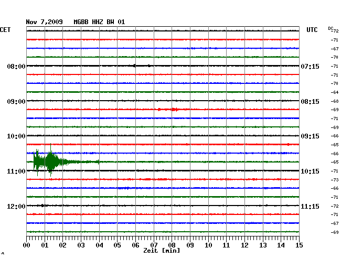Click the '02' minute axis label
Image resolution: width=341 pixels, height=259 pixels.
[62, 245]
